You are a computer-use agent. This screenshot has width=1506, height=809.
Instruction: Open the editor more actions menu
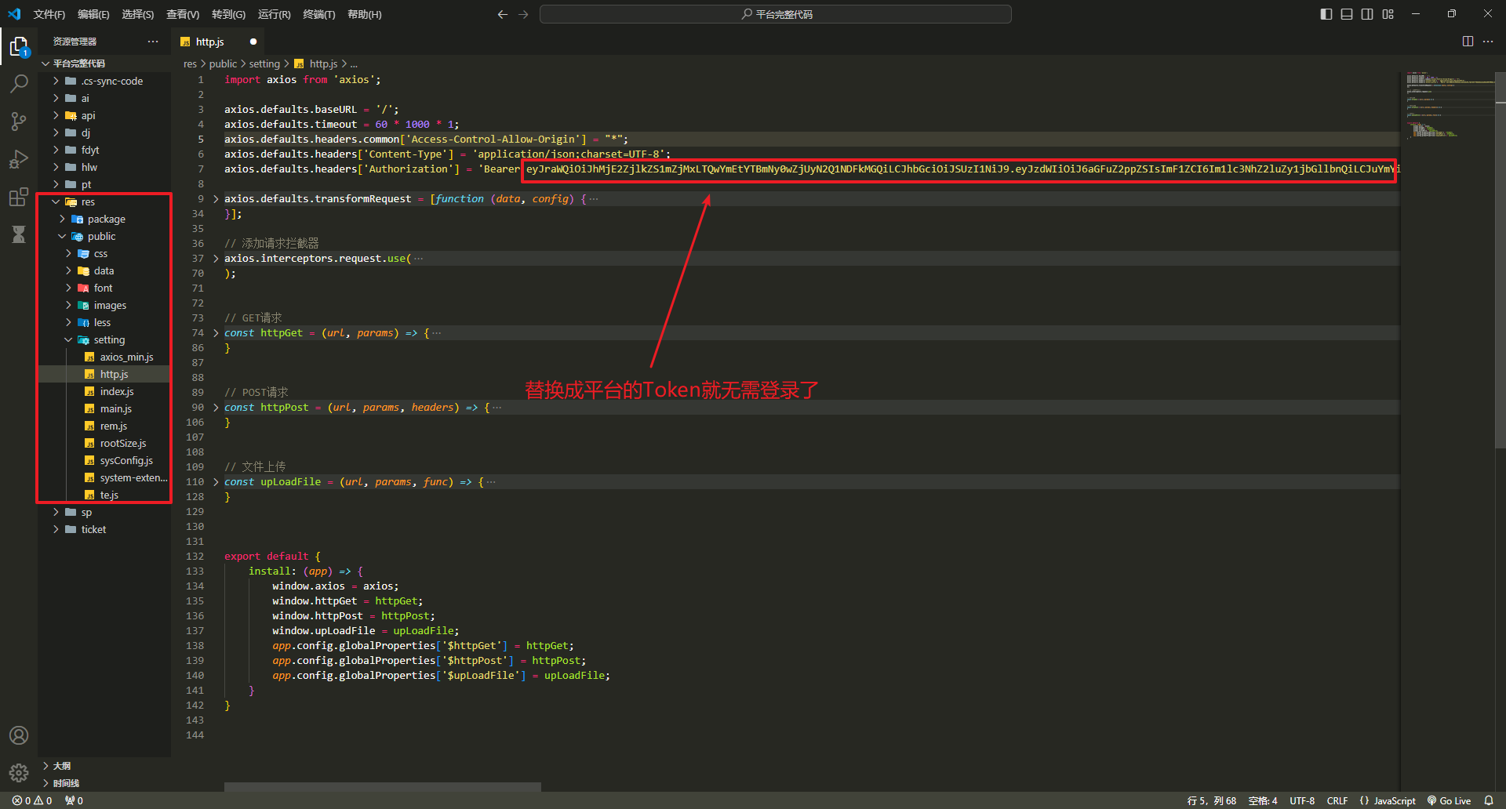click(1488, 42)
